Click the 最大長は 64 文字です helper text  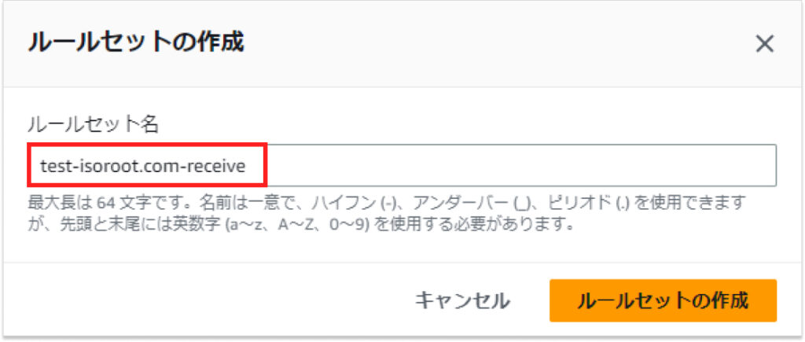coord(111,203)
